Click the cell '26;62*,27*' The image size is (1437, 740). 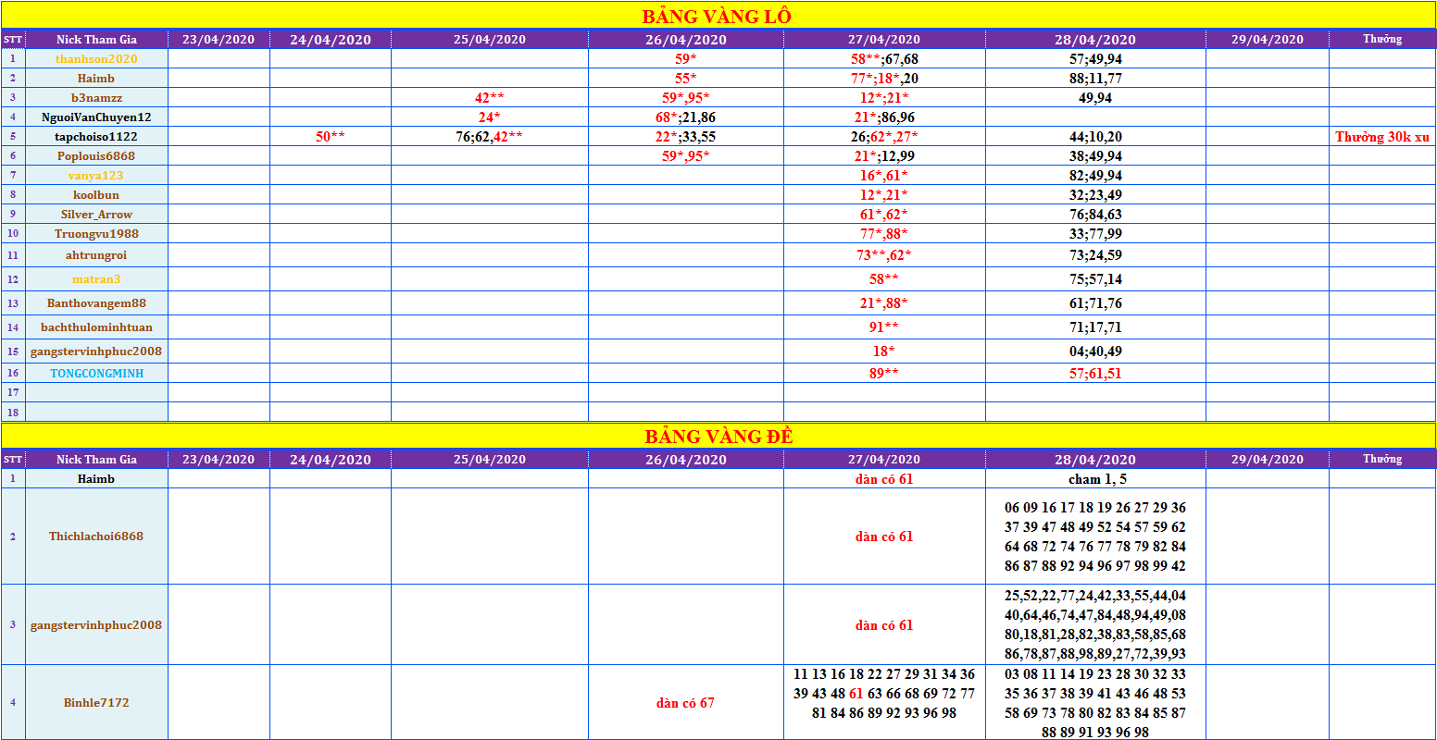[x=884, y=136]
